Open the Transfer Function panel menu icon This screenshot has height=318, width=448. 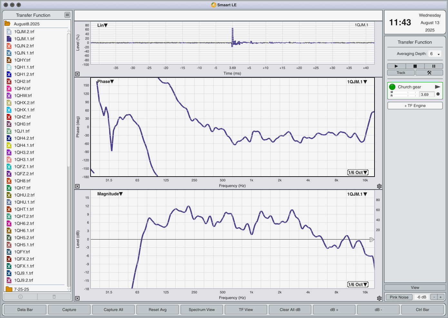pos(67,15)
